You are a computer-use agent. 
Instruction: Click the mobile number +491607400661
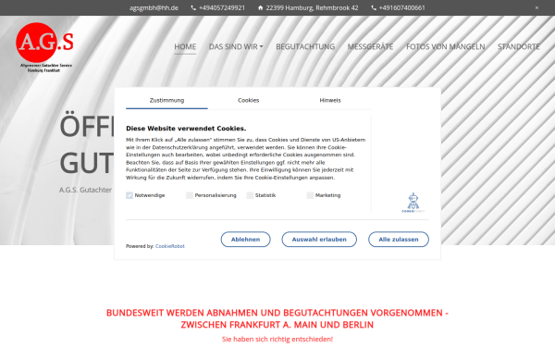[401, 7]
